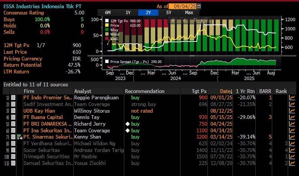
Task: Select the 12M Tgt Px value 900
Action: 77,45
